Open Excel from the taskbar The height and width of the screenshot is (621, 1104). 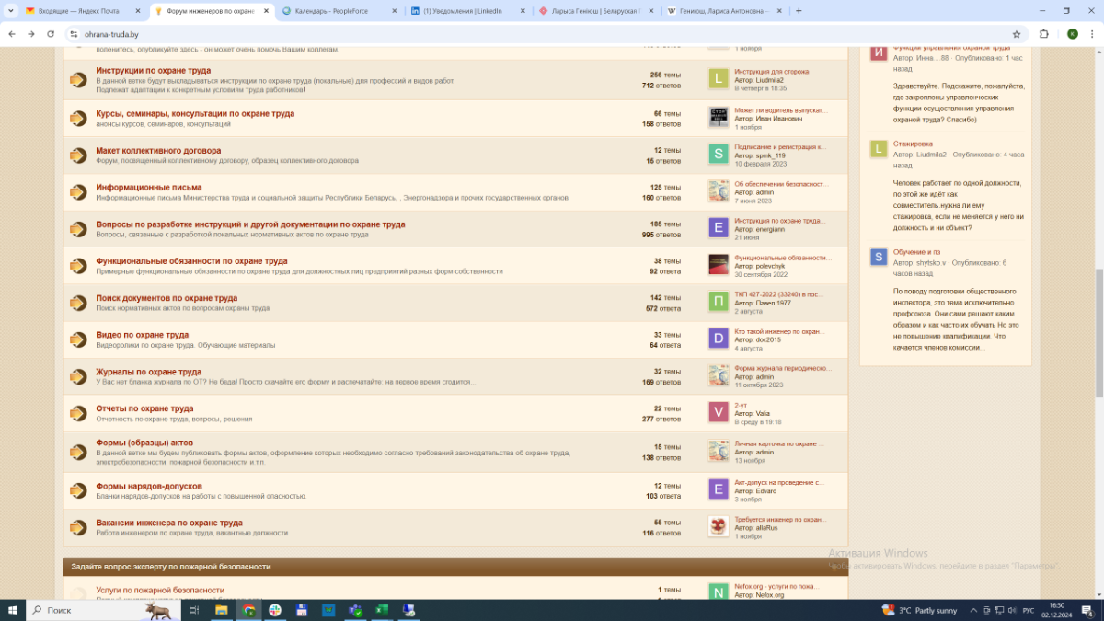coord(382,610)
